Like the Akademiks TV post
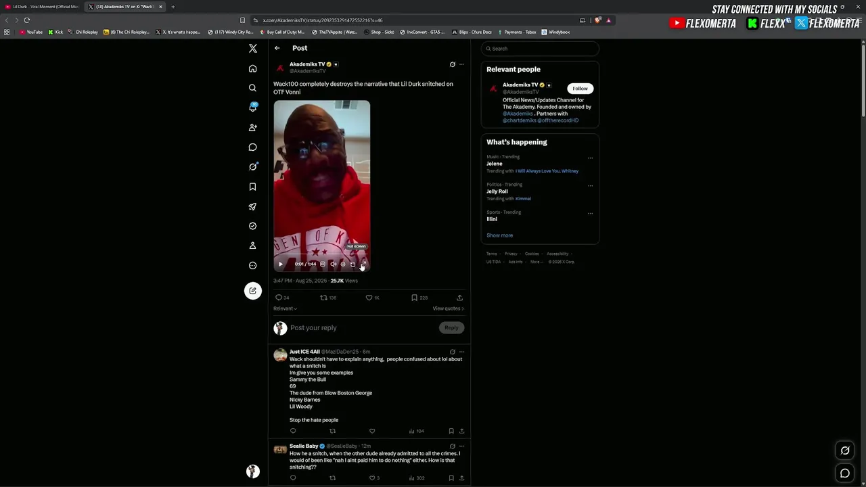866x487 pixels. [372, 298]
